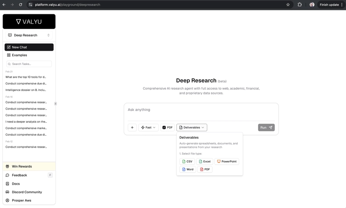This screenshot has width=346, height=208.
Task: Click the book icon in Deep Research selector
Action: pos(10,35)
